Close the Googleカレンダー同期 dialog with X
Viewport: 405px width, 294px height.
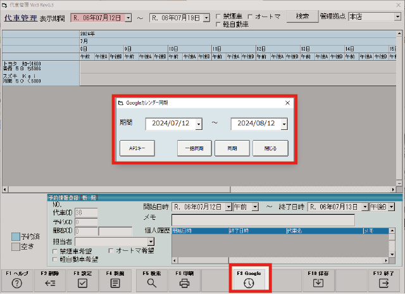(287, 103)
